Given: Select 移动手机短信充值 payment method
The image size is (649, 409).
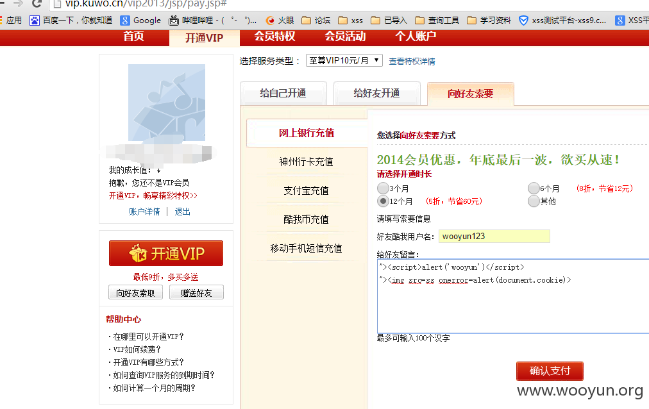Looking at the screenshot, I should (307, 248).
